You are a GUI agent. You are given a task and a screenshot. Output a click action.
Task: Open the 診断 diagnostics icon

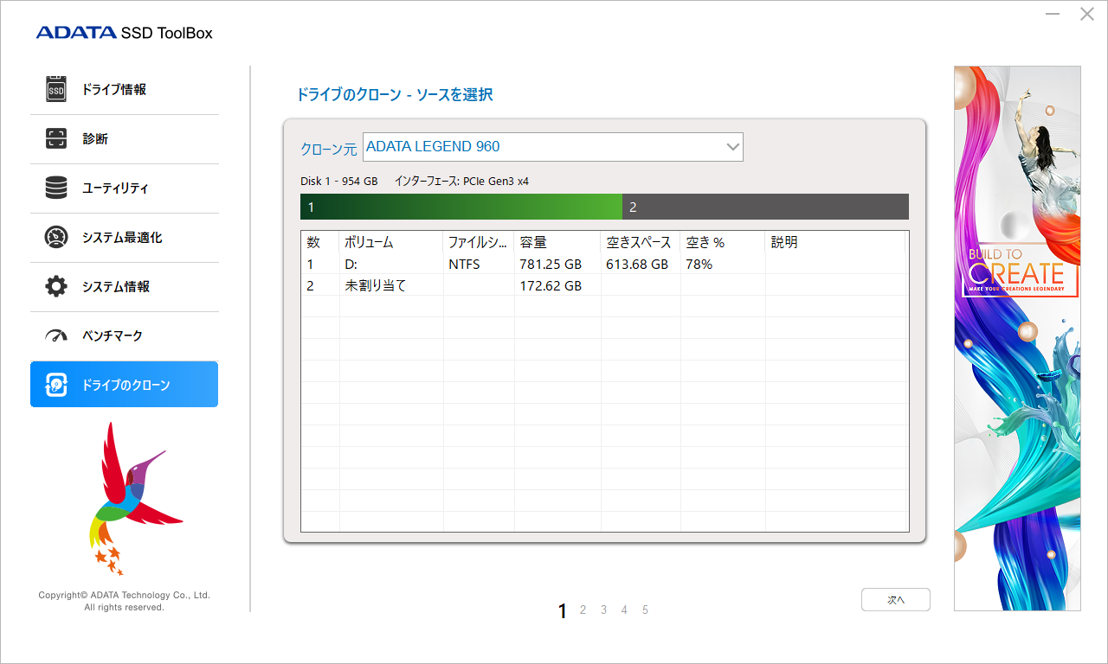pos(55,138)
